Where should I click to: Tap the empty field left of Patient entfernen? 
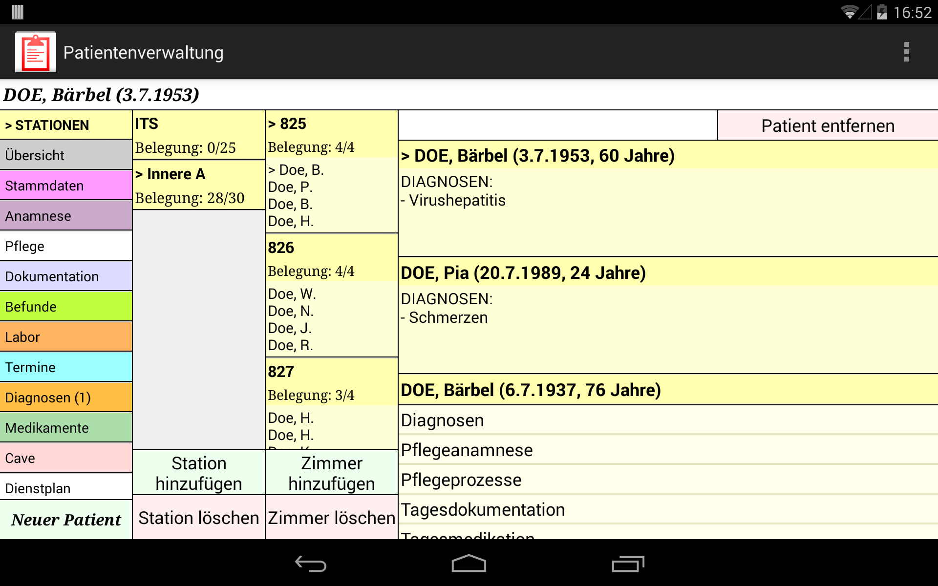click(x=557, y=126)
